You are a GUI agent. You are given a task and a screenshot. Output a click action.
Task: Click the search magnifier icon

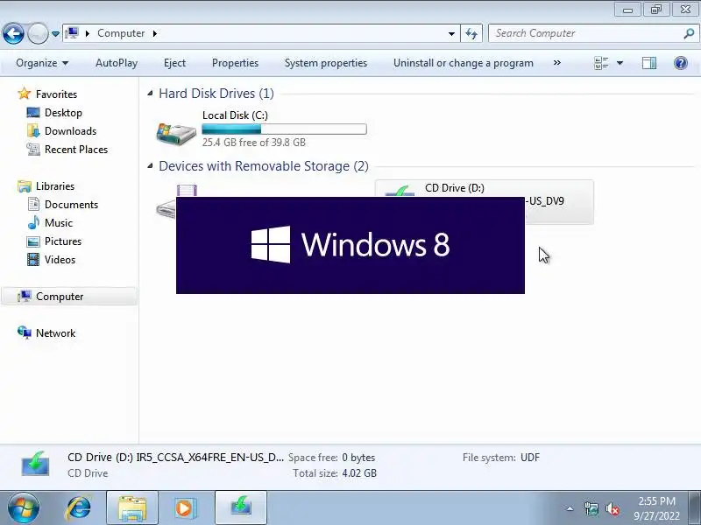[689, 33]
